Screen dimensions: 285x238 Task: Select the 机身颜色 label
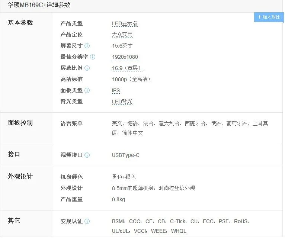(71, 177)
